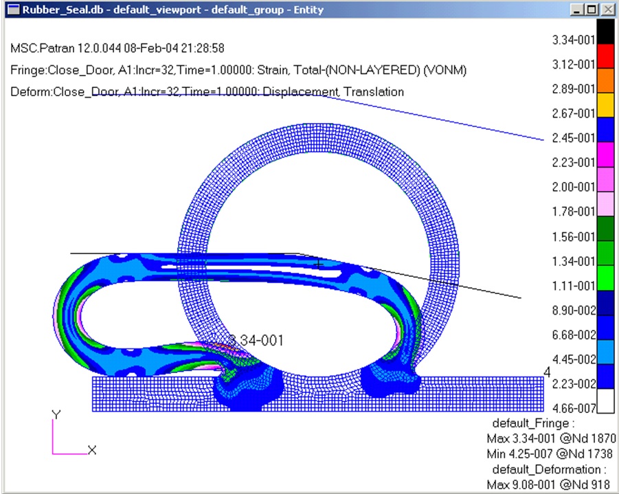Click the Y axis label of coordinate triad
Screen dimensions: 619x494
coord(56,414)
